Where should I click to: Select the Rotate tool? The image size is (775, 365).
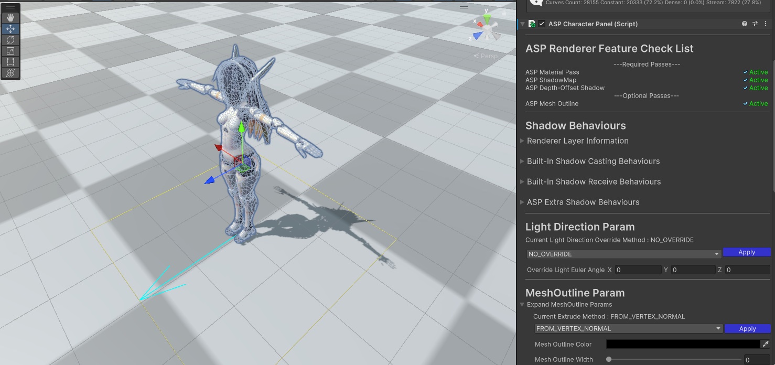[x=10, y=40]
